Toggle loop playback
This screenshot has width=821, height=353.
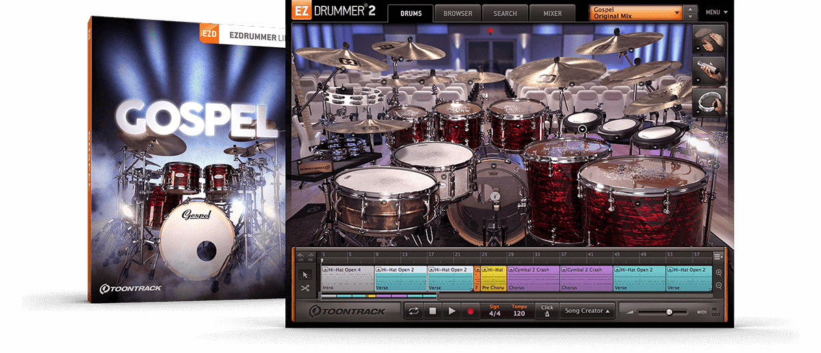(413, 311)
